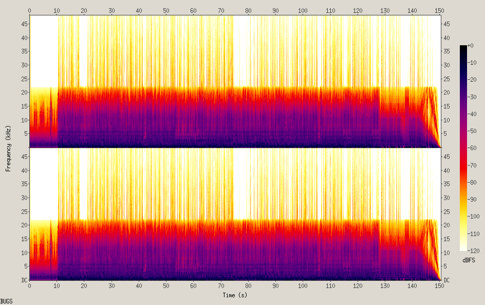485x305 pixels.
Task: Select the "+0" color scale value
Action: tap(470, 45)
